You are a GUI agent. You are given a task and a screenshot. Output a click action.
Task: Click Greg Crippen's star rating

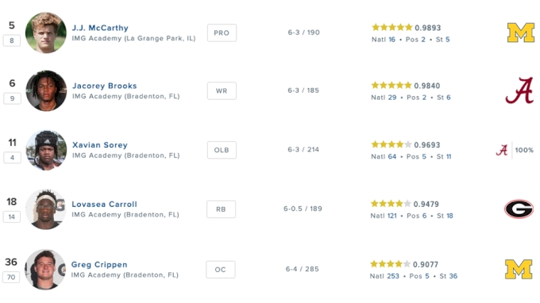point(390,264)
